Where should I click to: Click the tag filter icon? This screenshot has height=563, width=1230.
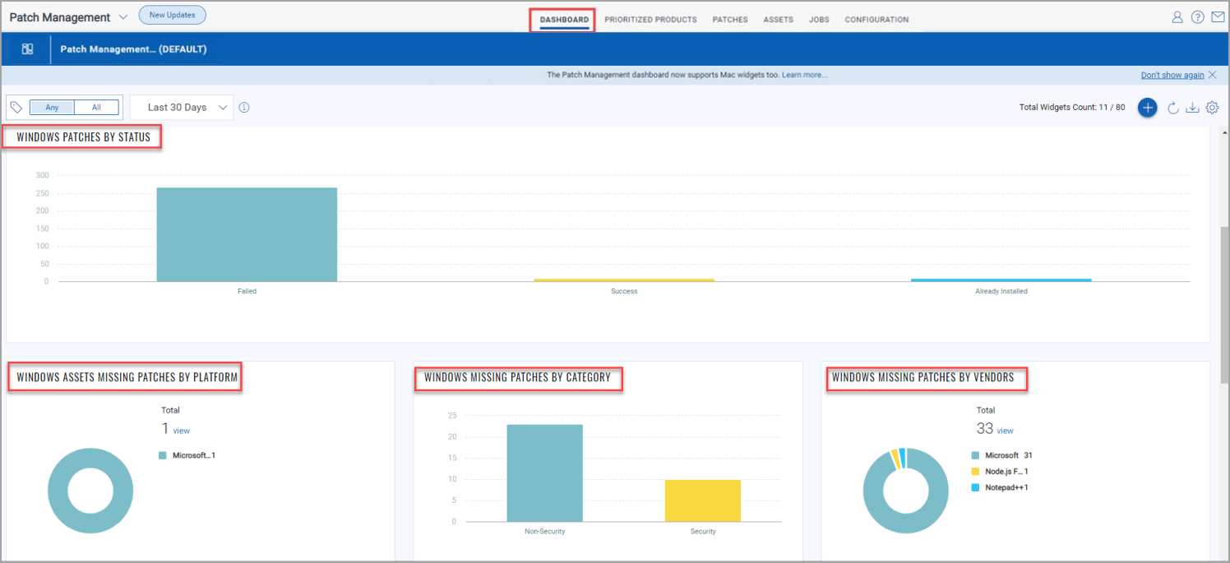tap(16, 108)
